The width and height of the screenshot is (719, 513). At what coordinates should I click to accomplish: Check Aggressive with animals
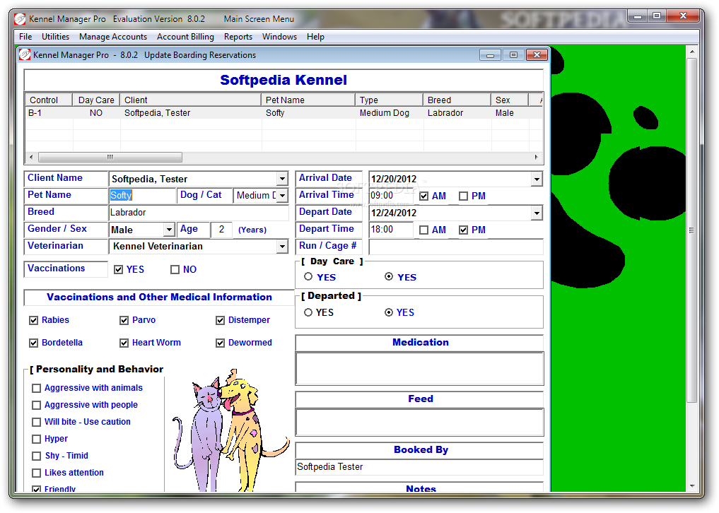(x=36, y=389)
